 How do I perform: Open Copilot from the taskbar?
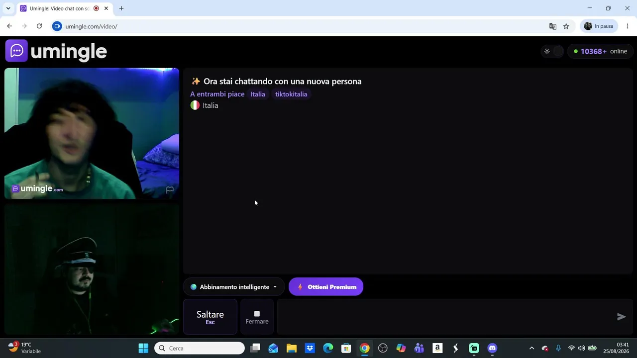click(x=401, y=348)
